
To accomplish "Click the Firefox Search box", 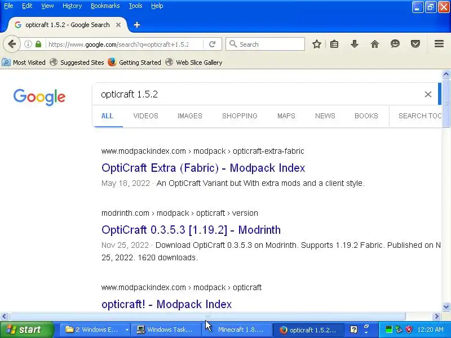I will 265,45.
